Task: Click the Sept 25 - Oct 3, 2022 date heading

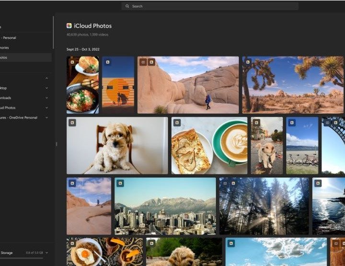Action: click(83, 49)
